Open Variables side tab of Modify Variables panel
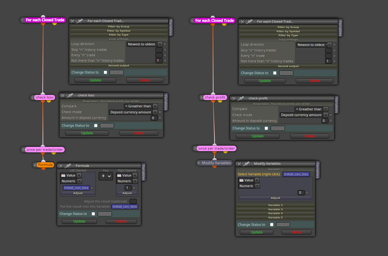This screenshot has width=388, height=256. coord(318,170)
